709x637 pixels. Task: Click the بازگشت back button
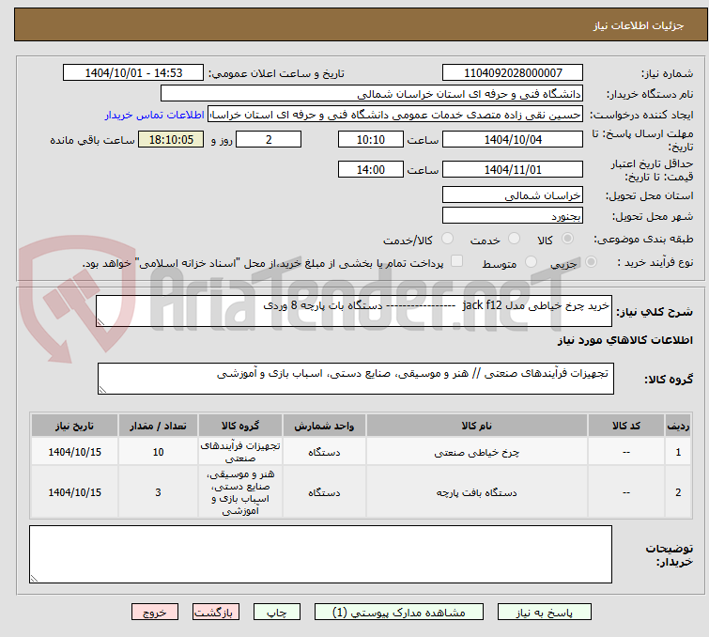coord(216,613)
